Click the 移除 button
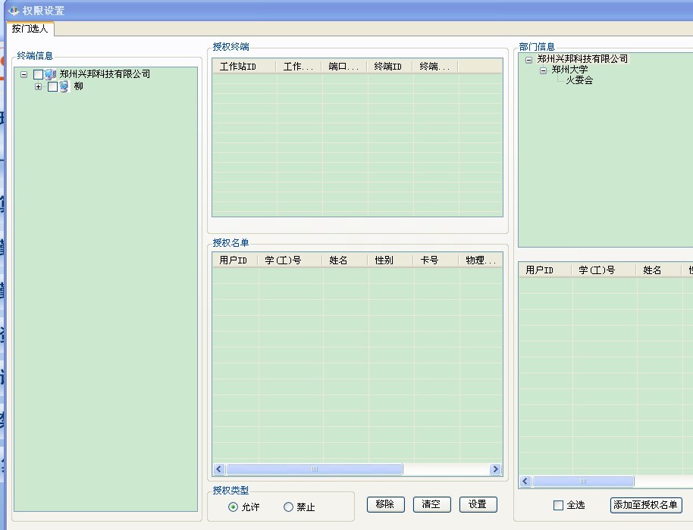The image size is (693, 530). pos(385,504)
